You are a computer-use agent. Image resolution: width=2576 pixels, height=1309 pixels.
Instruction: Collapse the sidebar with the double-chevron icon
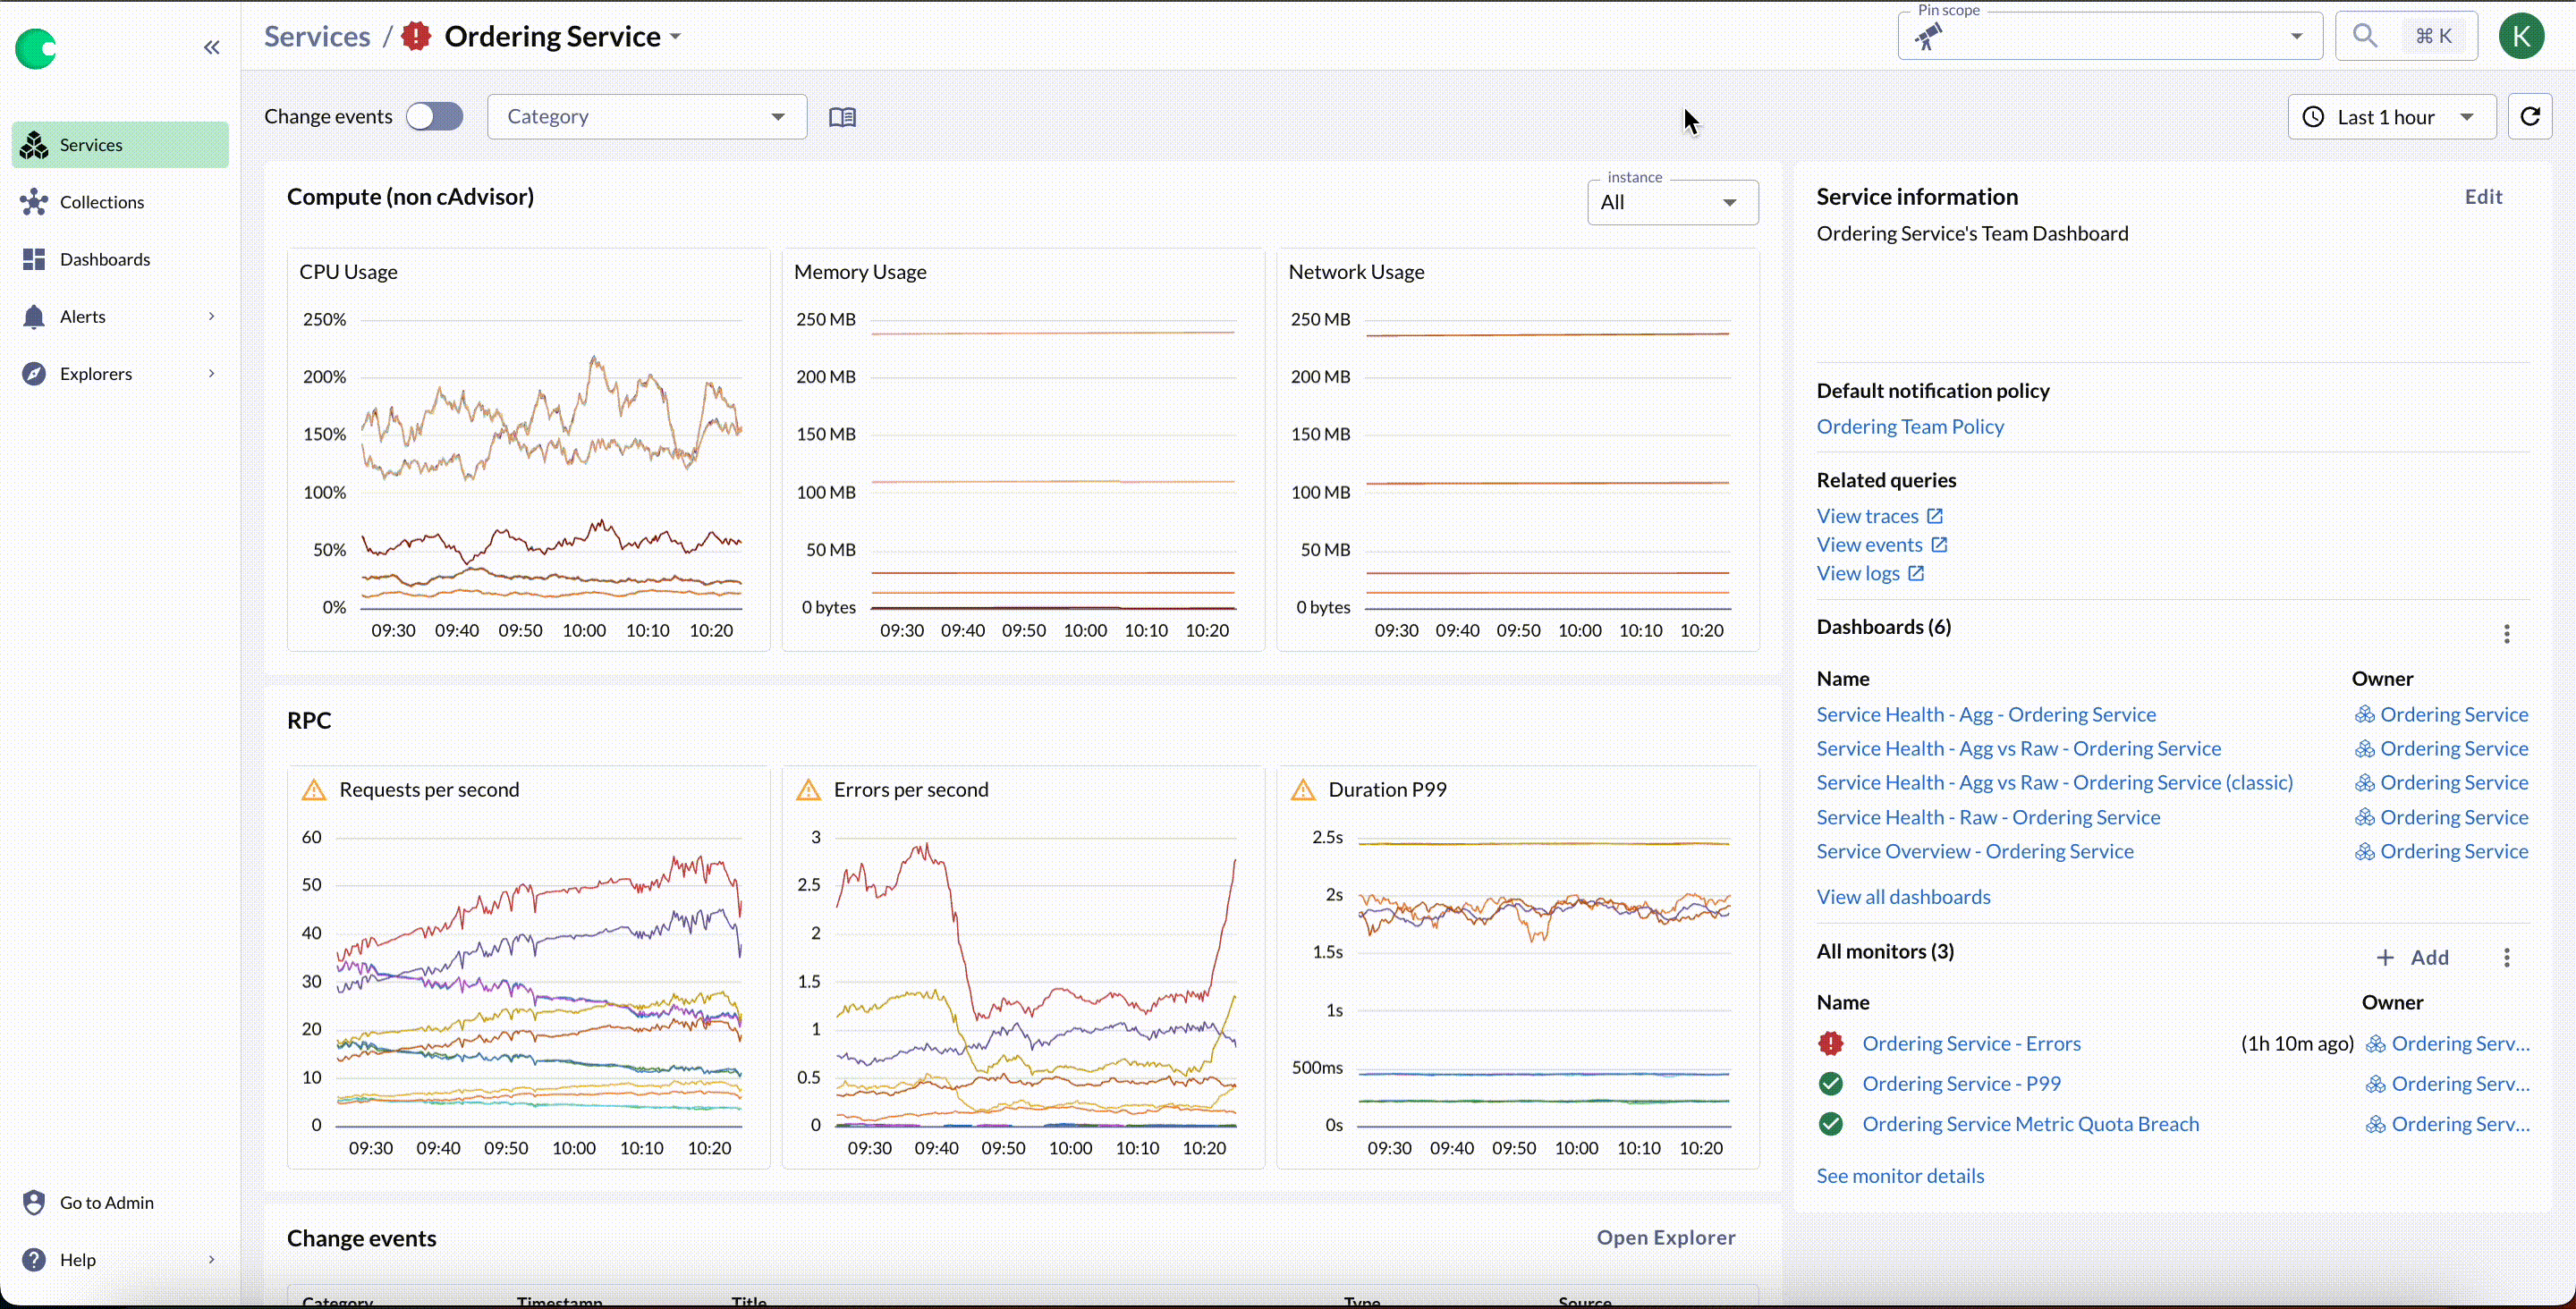(x=211, y=47)
